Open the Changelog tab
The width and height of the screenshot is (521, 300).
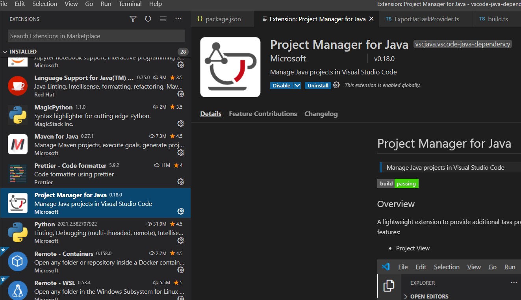coord(321,114)
